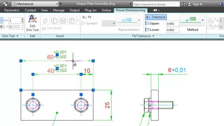The width and height of the screenshot is (224, 126).
Task: Click the primary precision field showing 2
Action: (x=15, y=20)
